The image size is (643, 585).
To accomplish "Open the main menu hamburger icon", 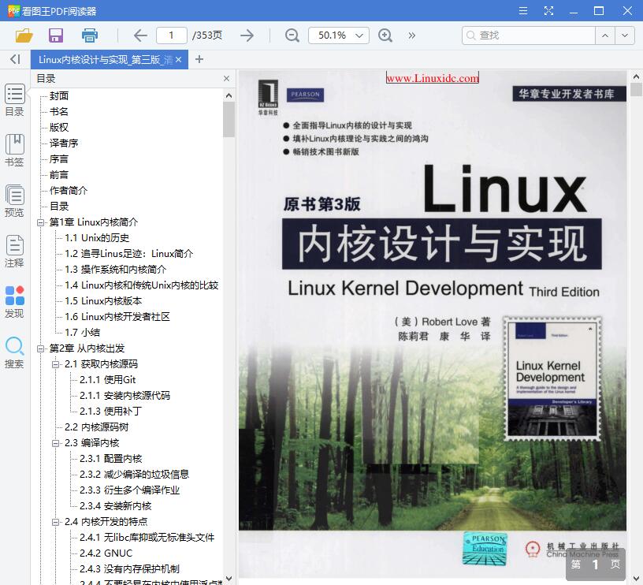I will 523,11.
